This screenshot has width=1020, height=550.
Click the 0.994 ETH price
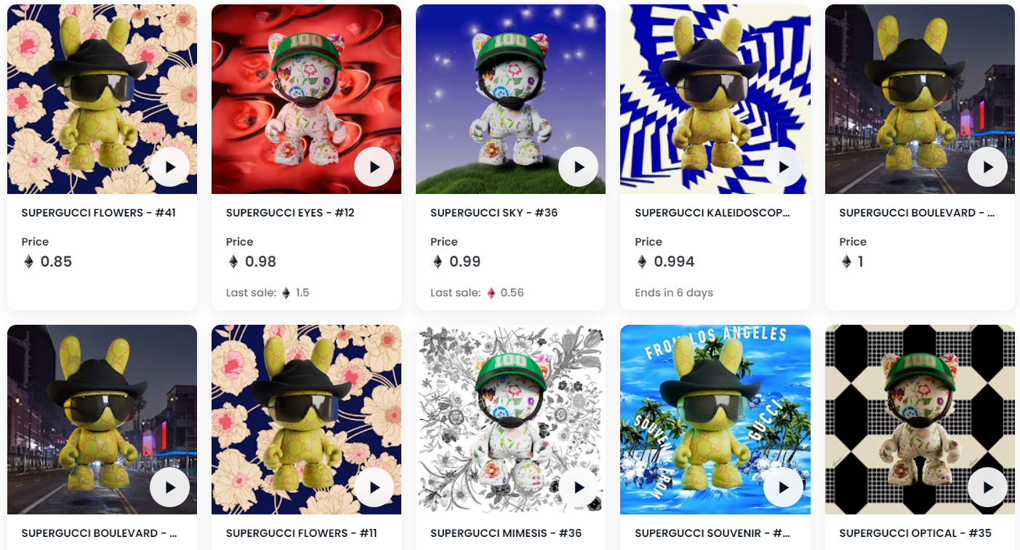674,262
